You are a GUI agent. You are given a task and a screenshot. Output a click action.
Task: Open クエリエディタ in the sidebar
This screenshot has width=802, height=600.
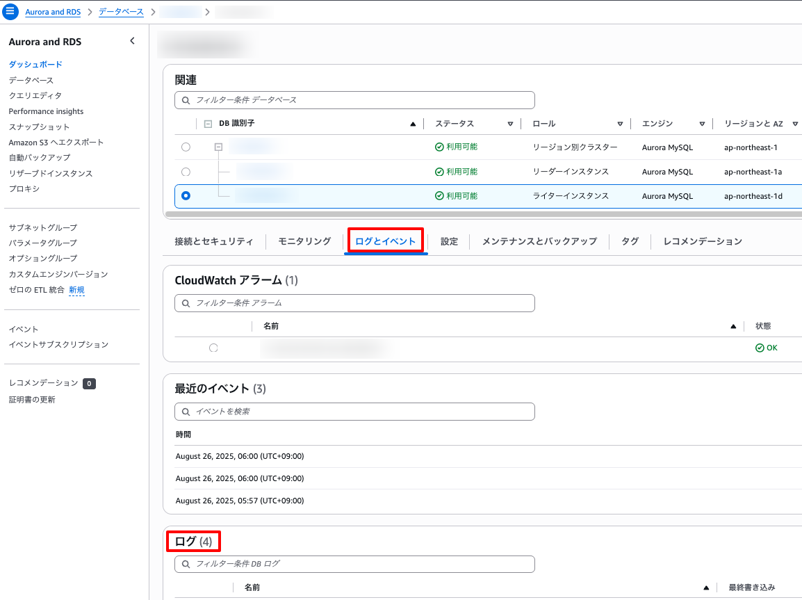(35, 96)
